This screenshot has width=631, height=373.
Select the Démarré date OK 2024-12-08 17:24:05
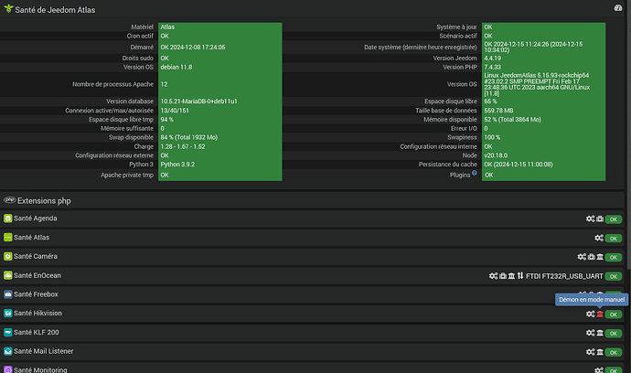[193, 47]
